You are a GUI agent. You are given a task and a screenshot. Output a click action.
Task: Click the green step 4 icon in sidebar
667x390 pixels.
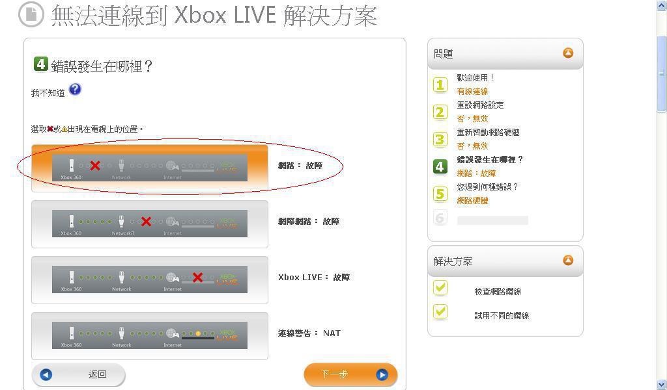(x=440, y=167)
